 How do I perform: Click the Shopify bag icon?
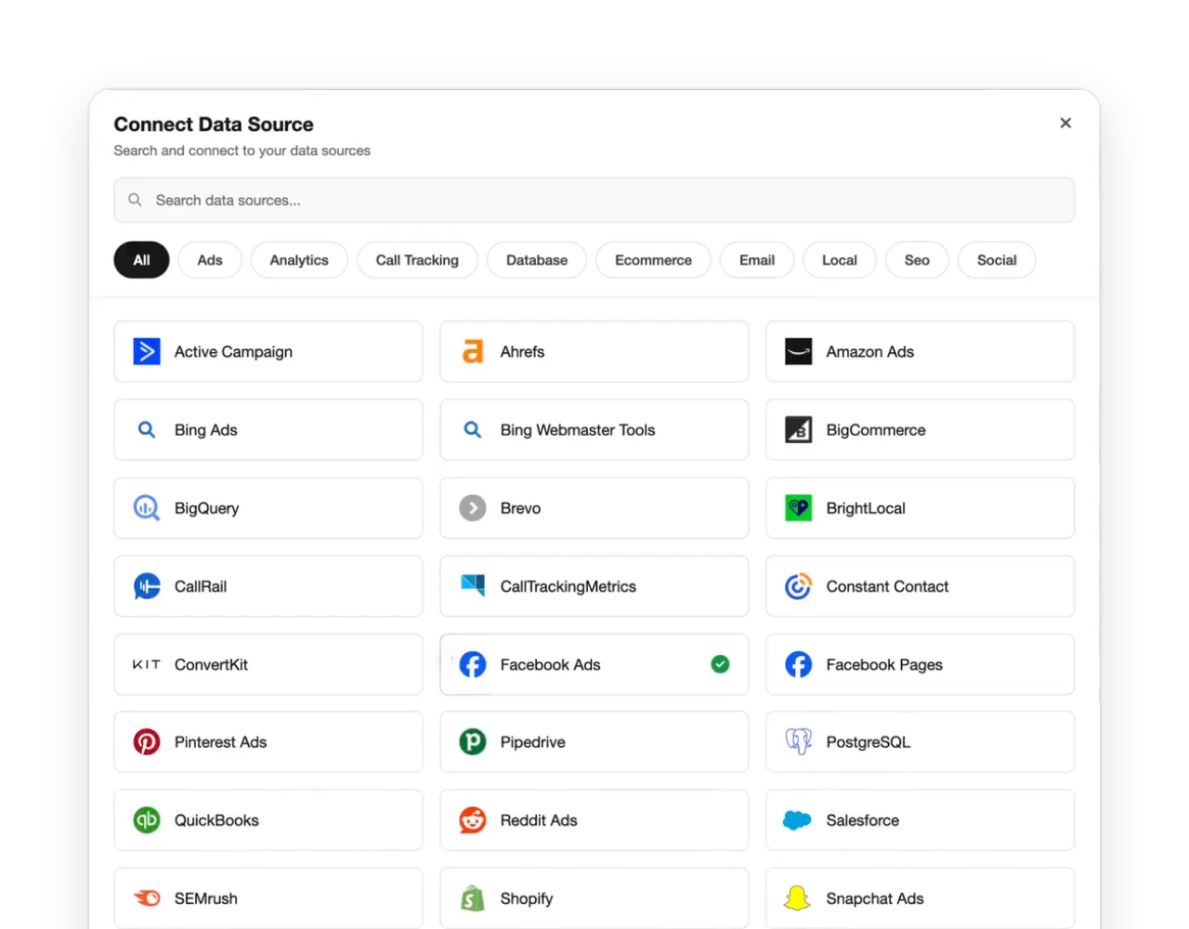[x=473, y=898]
